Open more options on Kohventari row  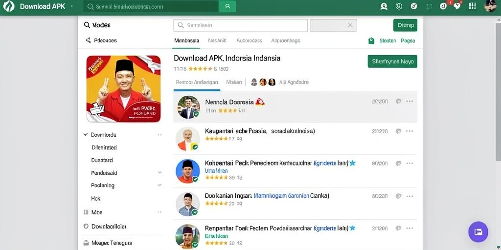(410, 163)
